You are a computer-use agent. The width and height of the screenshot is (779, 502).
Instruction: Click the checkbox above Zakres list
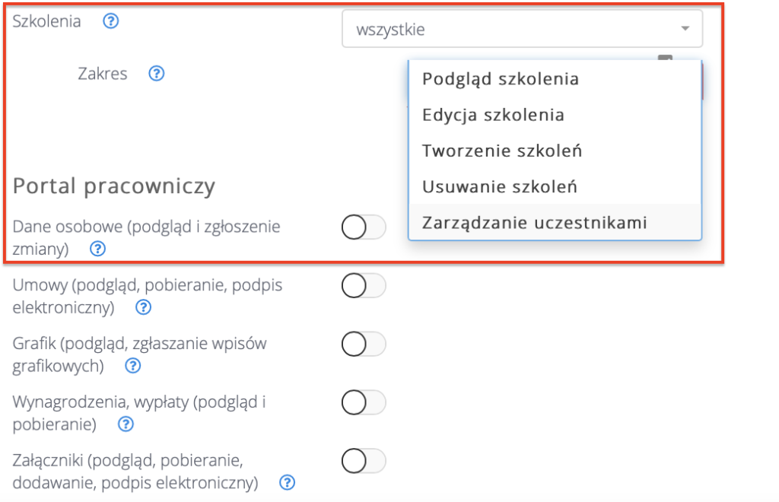pyautogui.click(x=666, y=59)
